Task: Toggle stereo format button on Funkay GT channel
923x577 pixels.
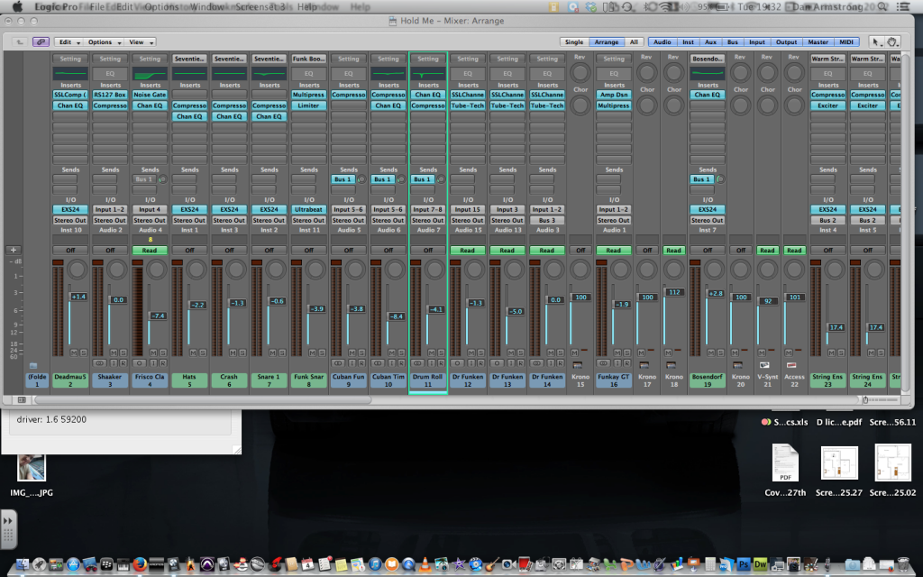Action: [x=603, y=363]
